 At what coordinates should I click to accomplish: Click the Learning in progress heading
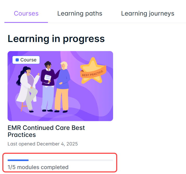(x=56, y=39)
